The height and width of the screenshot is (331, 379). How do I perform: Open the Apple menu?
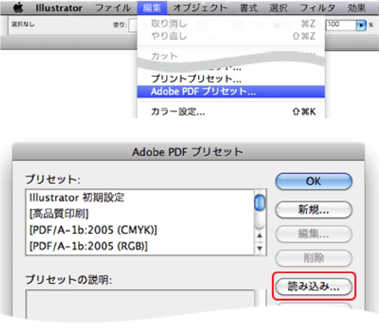click(18, 8)
